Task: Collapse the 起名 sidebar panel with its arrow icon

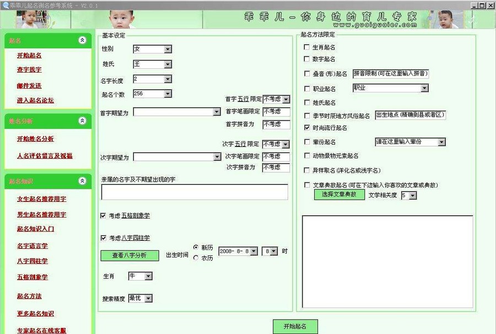Action: point(82,40)
